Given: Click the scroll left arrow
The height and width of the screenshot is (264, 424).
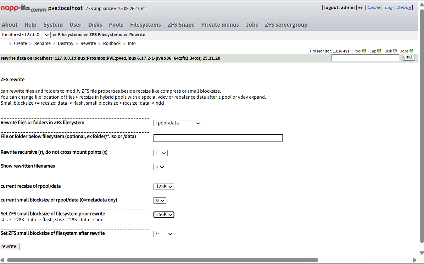Looking at the screenshot, I should point(3,260).
